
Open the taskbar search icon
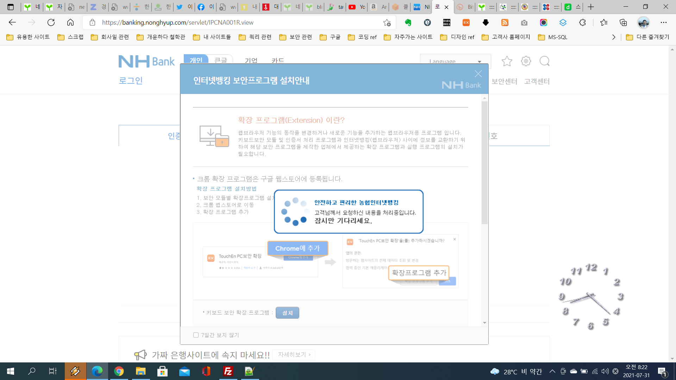tap(32, 371)
